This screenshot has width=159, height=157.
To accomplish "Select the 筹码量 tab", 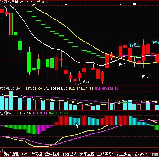I will coord(37,154).
